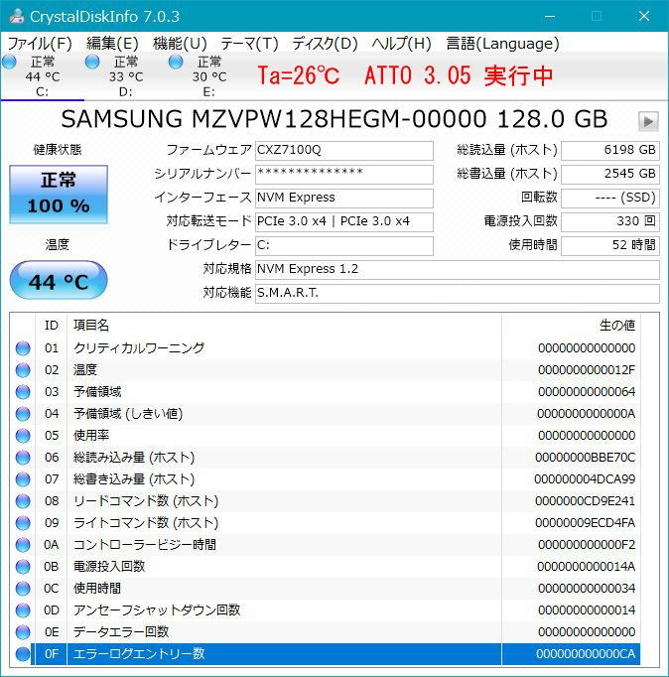Select the C: drive tab at 44 °C
This screenshot has height=677, width=669.
pyautogui.click(x=42, y=76)
